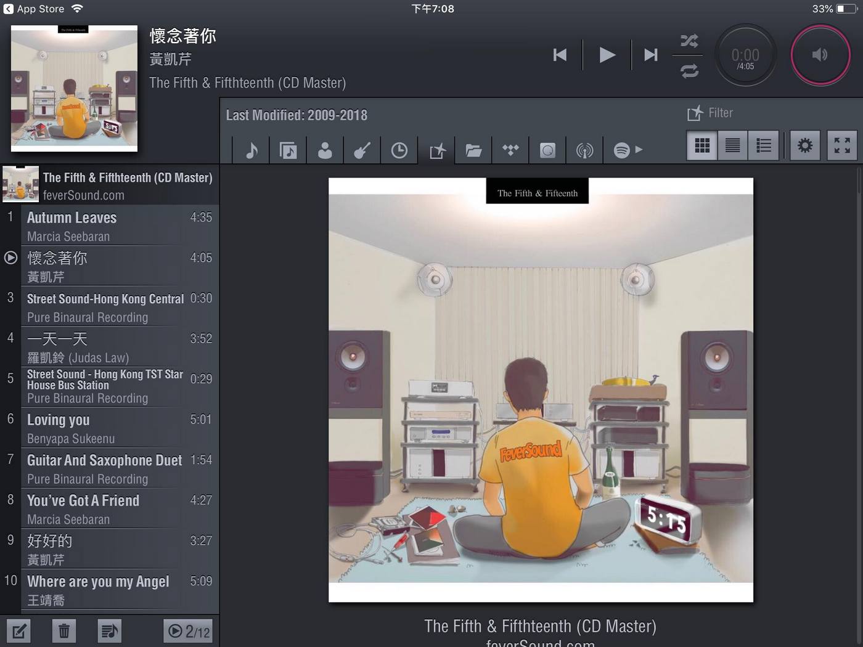Switch to bulleted detail list view
This screenshot has width=863, height=647.
click(x=763, y=145)
